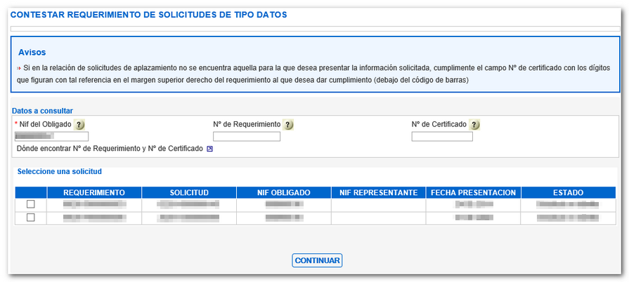629x282 pixels.
Task: Click the NIF OBLIGADO column header
Action: (x=284, y=193)
